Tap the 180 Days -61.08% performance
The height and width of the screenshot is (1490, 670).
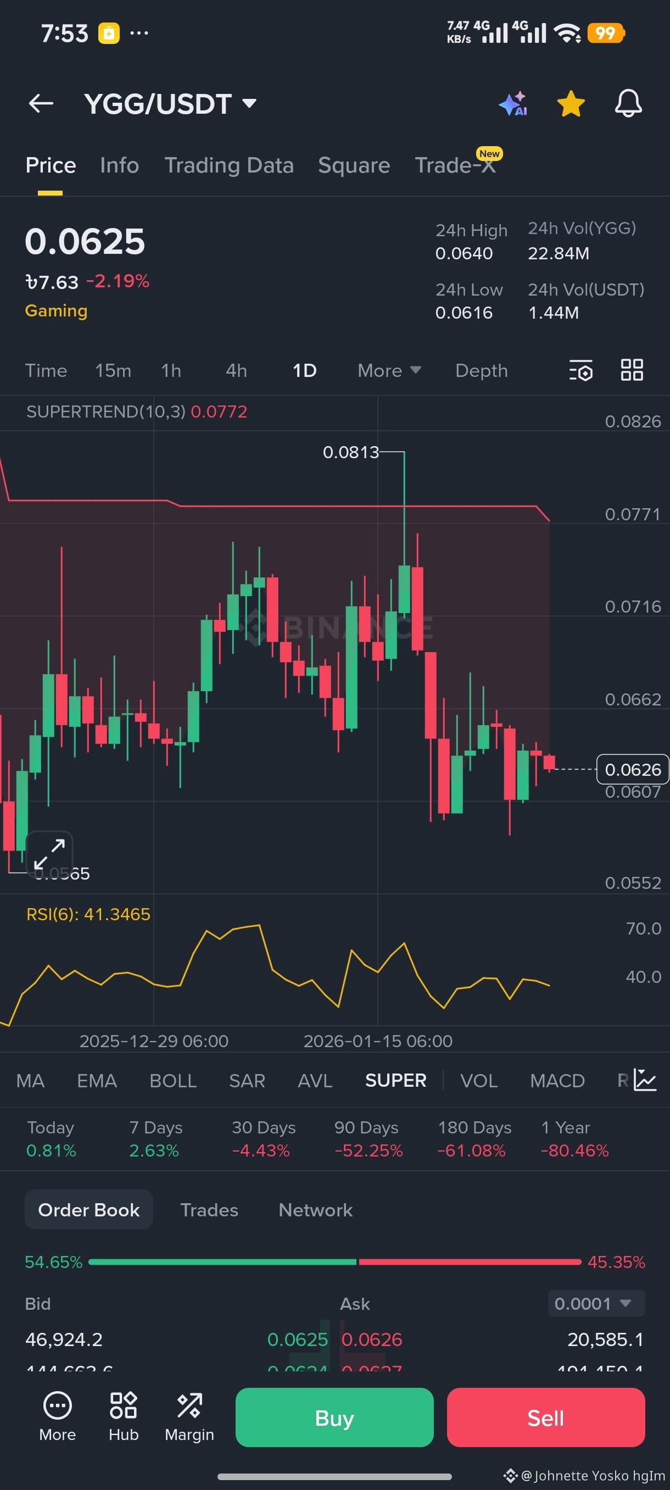tap(474, 1139)
